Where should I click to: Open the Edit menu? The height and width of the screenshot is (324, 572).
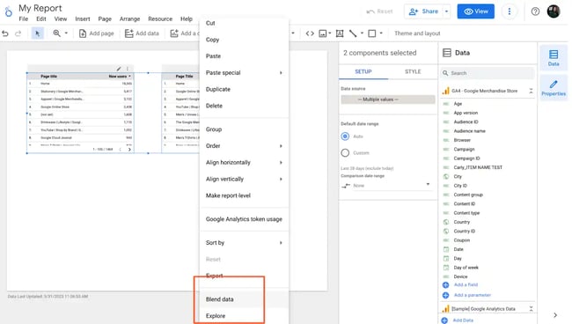click(41, 19)
